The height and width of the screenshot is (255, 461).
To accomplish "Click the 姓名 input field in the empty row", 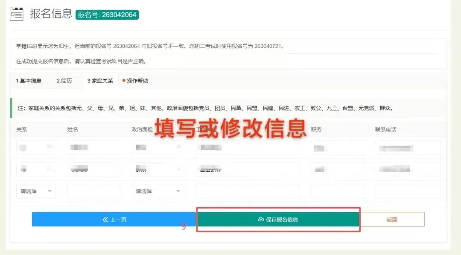I will (x=95, y=191).
